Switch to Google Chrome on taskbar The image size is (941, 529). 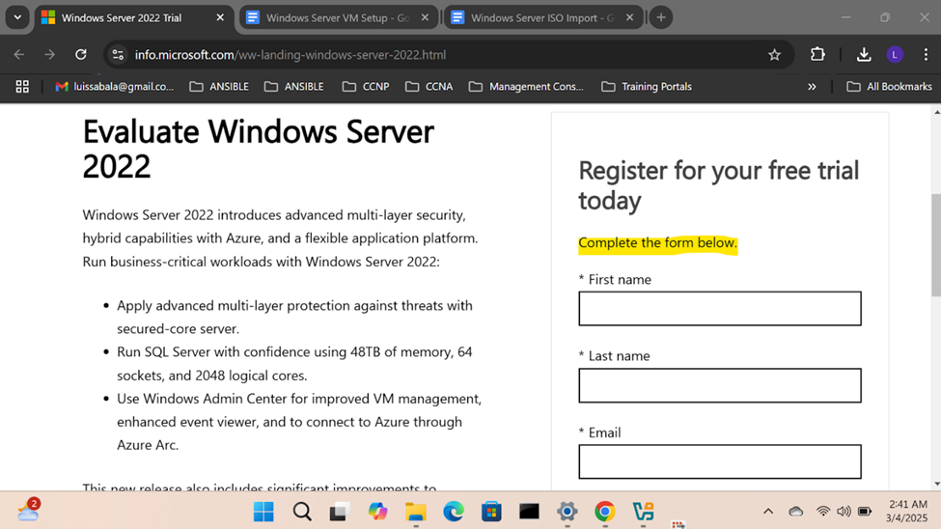(x=605, y=512)
